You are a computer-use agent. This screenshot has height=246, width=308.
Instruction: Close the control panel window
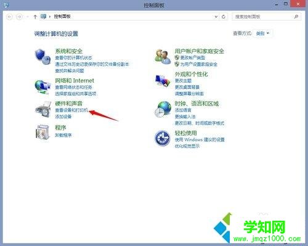pos(298,4)
